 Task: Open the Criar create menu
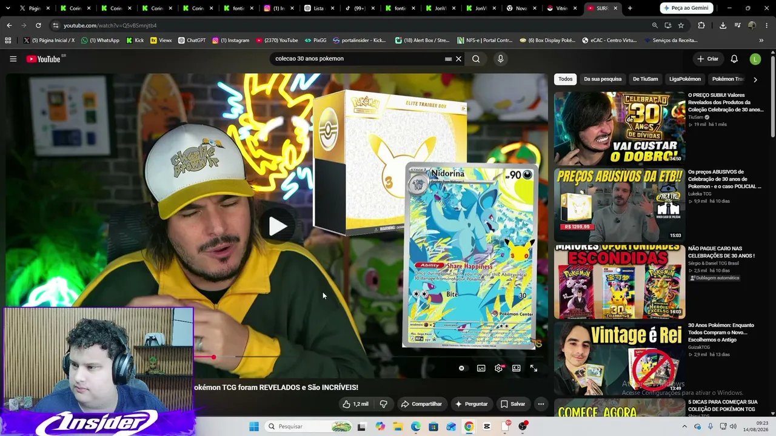pos(707,59)
